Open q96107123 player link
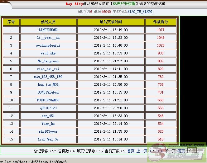The width and height of the screenshot is (207, 163). [x=48, y=108]
